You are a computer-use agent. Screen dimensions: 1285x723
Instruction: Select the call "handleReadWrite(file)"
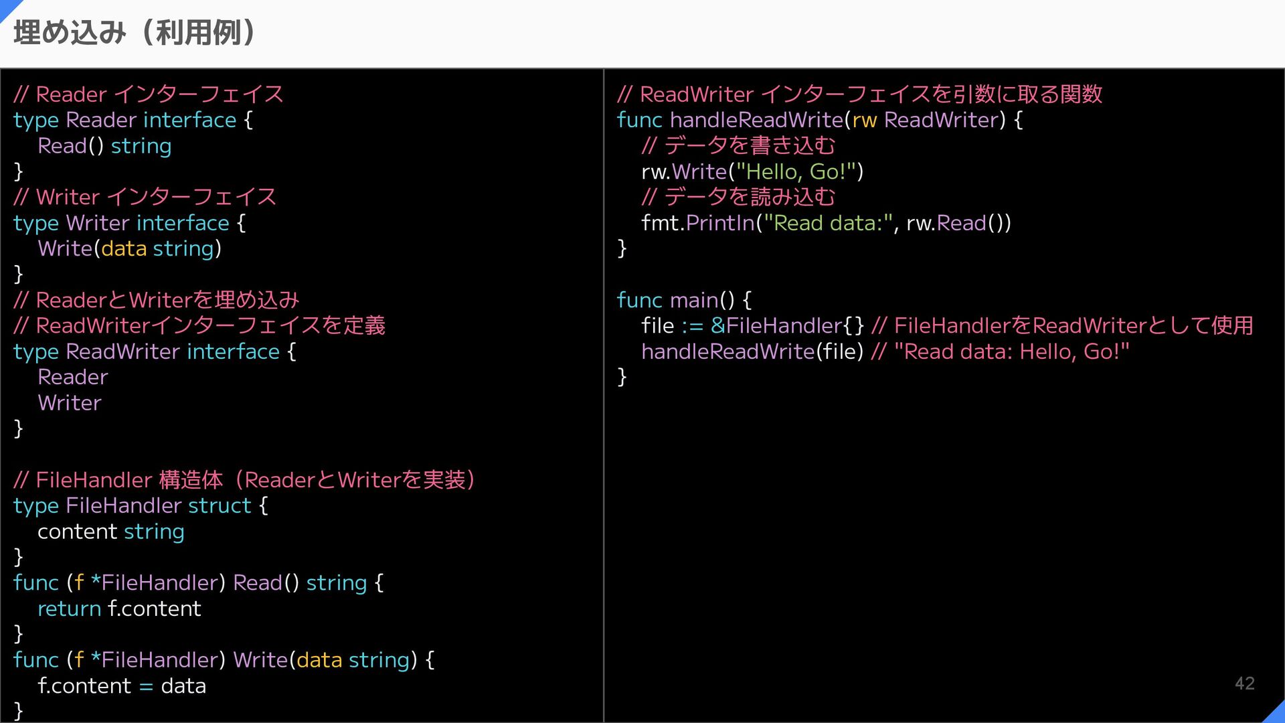752,351
